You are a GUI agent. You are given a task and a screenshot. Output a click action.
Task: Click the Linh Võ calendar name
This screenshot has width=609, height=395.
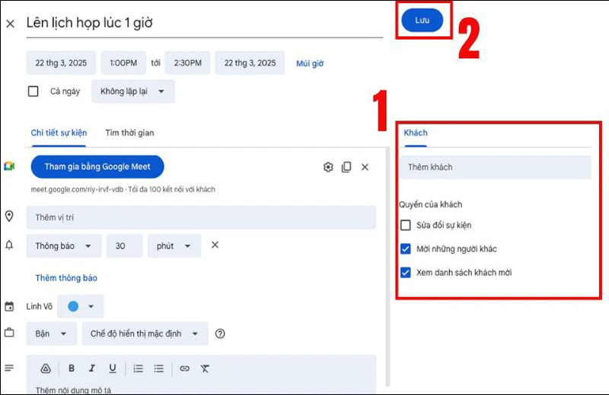coord(40,307)
